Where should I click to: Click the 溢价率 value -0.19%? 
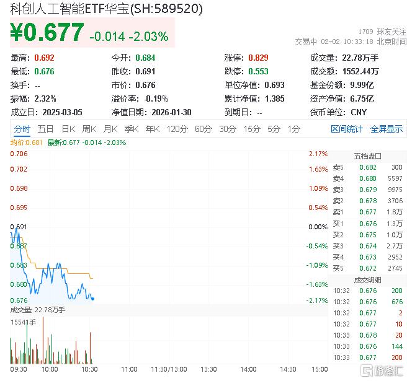(156, 99)
